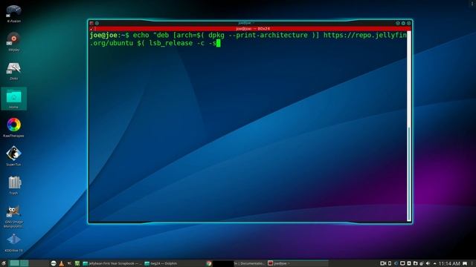Click the terminal window menu icon in titlebar
The image size is (476, 267).
(x=91, y=23)
